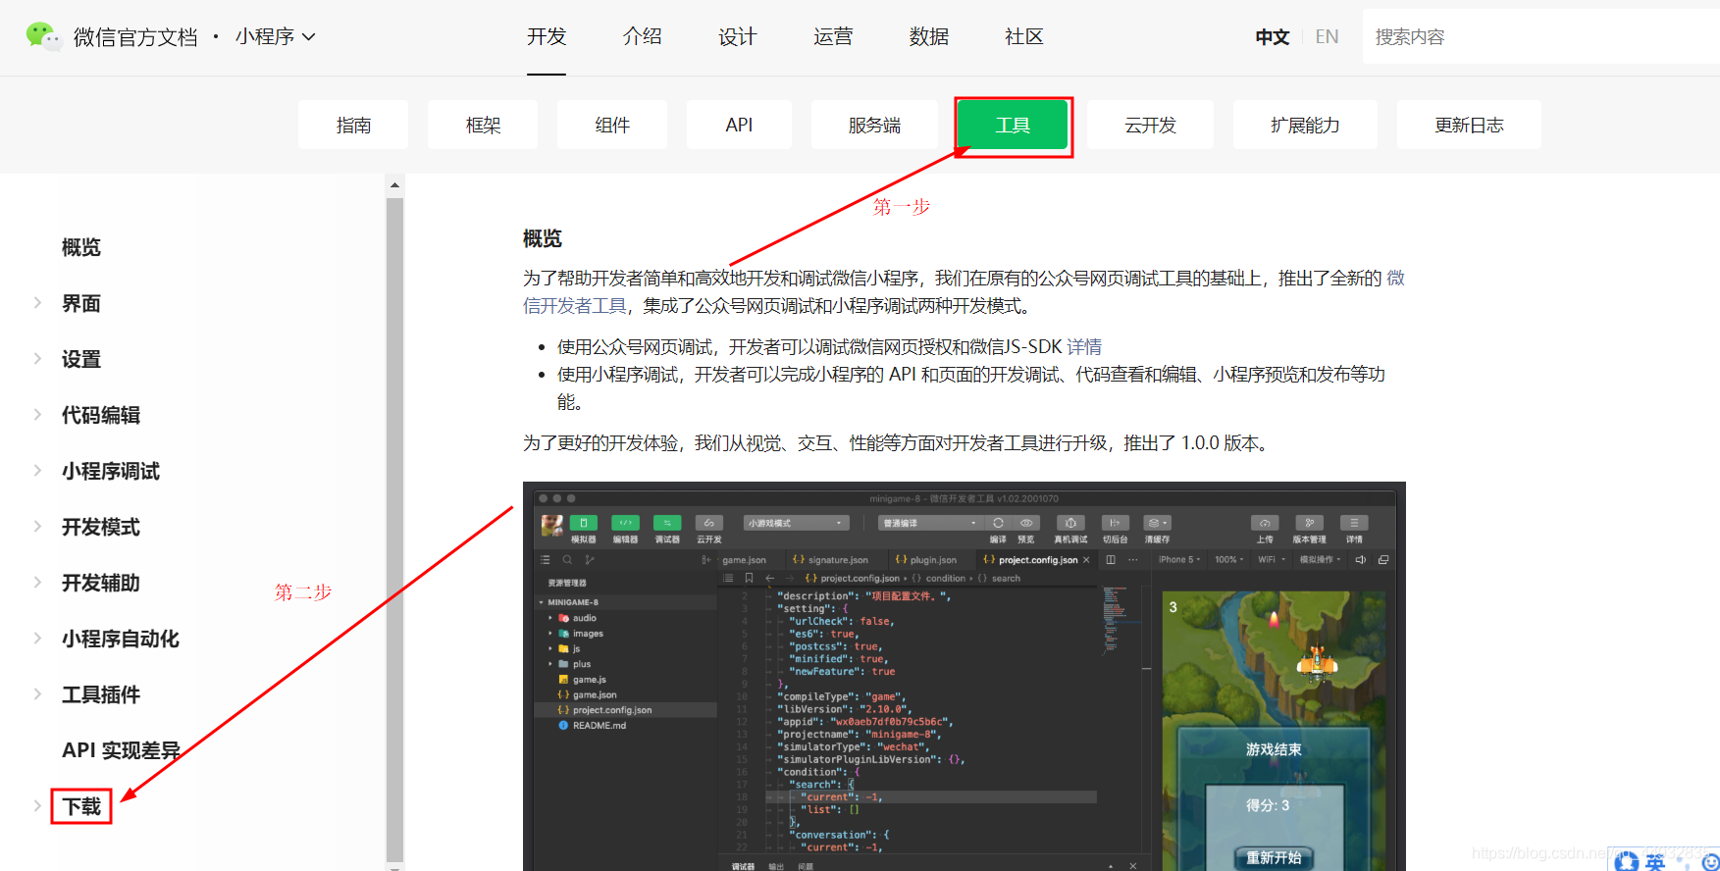Open 开发模式 sidebar section
This screenshot has height=871, width=1720.
[x=101, y=527]
